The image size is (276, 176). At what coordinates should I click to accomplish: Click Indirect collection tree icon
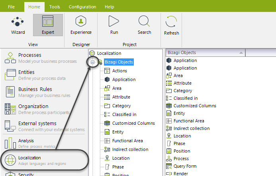(107, 149)
